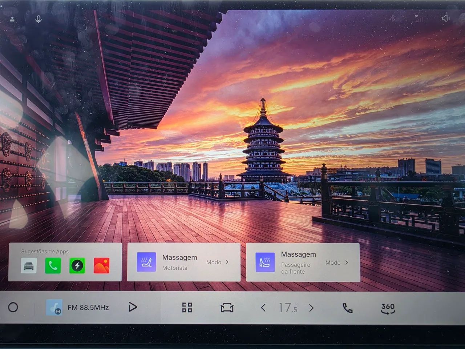The image size is (465, 349).
Task: Expand Modo for Motorista massage
Action: [x=218, y=262]
